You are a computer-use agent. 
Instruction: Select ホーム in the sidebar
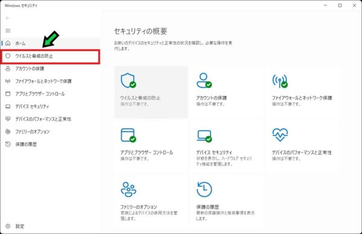(50, 43)
